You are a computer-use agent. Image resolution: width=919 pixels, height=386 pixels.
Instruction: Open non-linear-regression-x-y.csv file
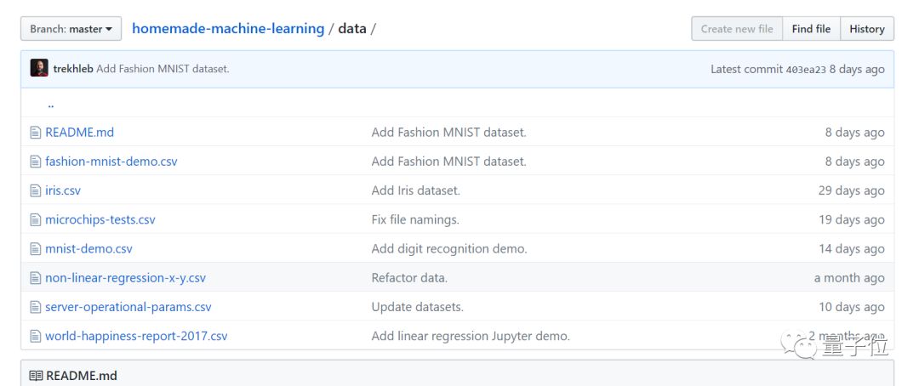(125, 278)
